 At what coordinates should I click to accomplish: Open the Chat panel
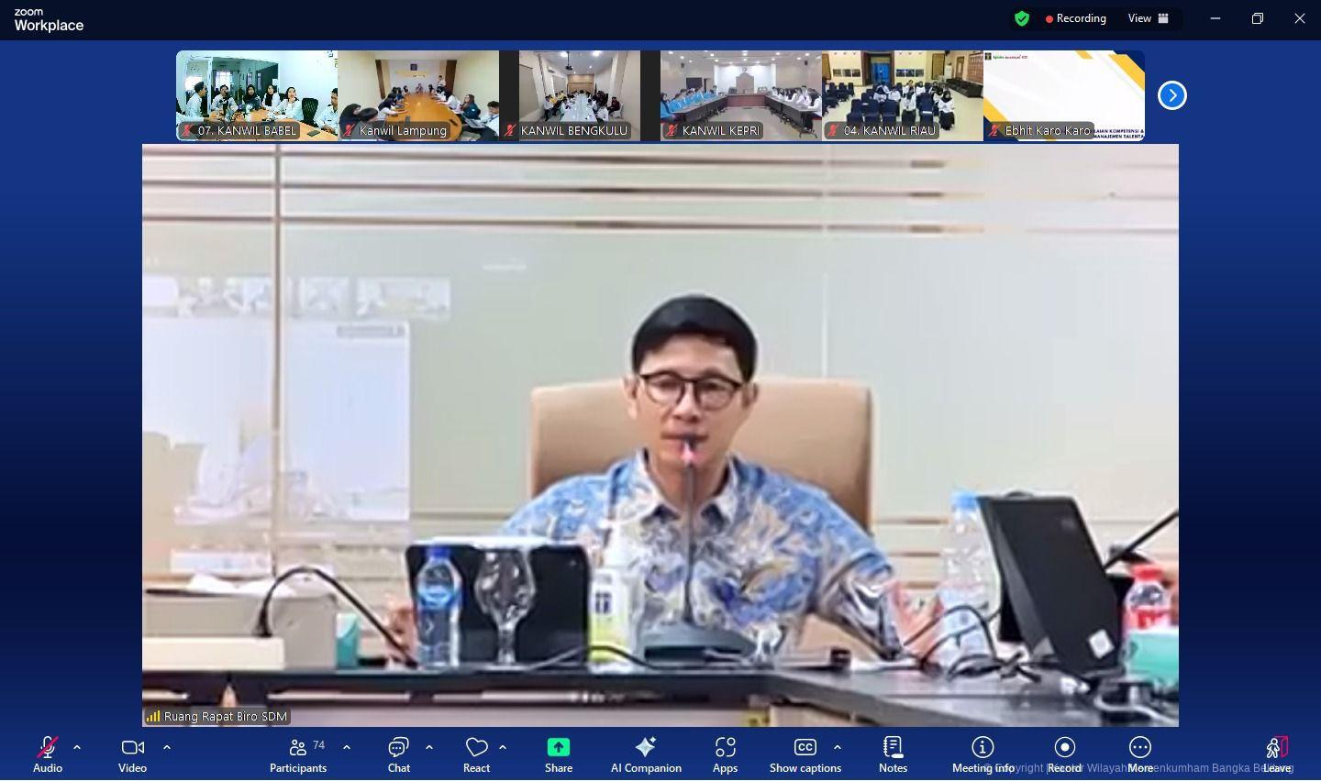tap(398, 754)
